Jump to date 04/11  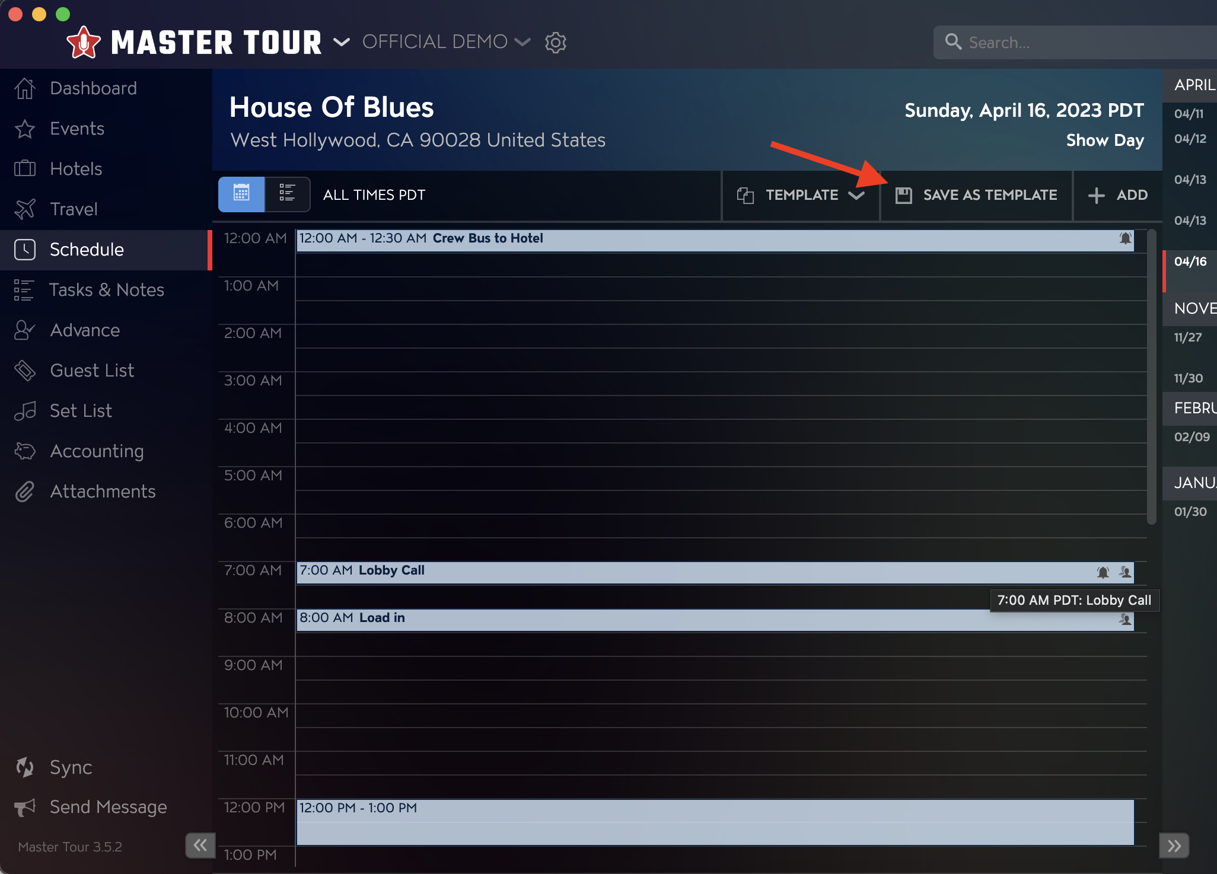point(1189,114)
